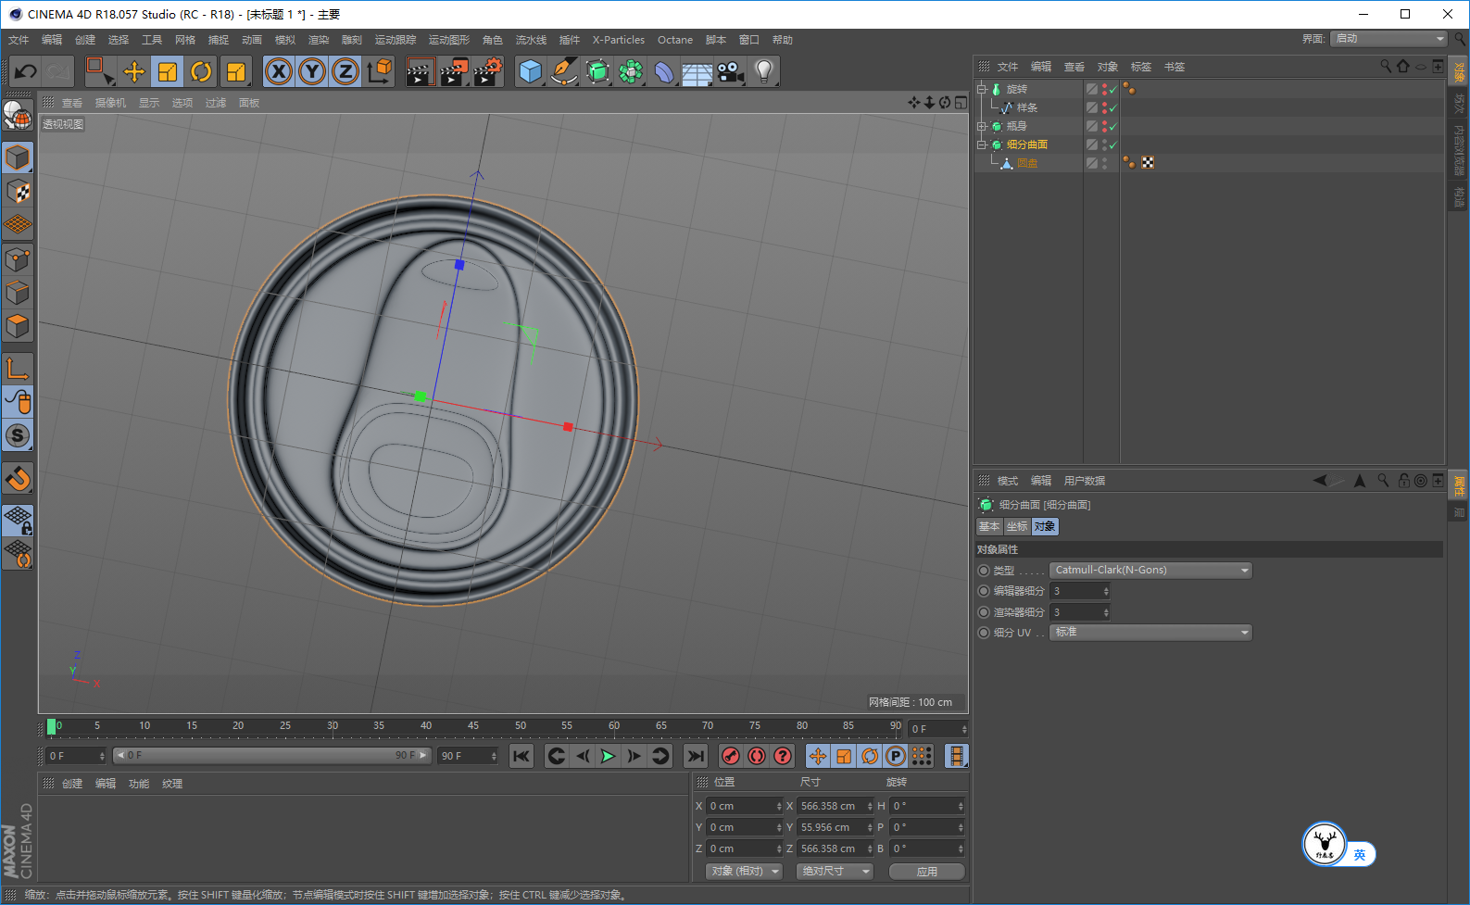Select the Move tool in top toolbar
The width and height of the screenshot is (1470, 905).
[134, 71]
